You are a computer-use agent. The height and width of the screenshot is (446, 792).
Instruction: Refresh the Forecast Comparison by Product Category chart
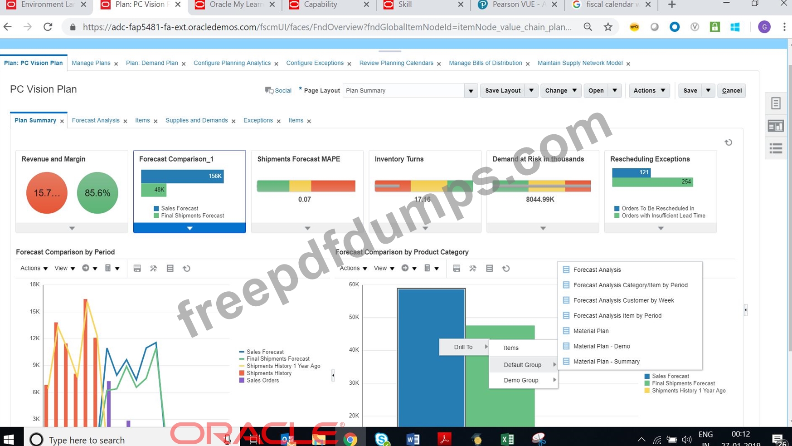pos(506,269)
